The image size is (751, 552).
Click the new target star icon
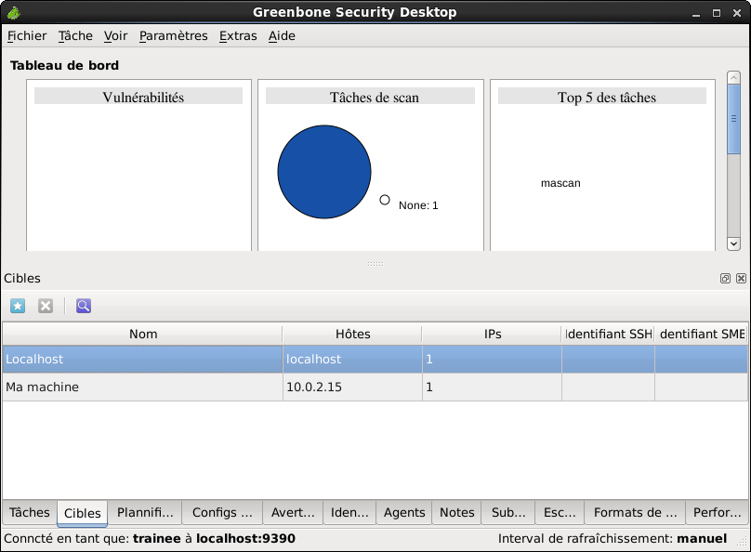pos(18,306)
